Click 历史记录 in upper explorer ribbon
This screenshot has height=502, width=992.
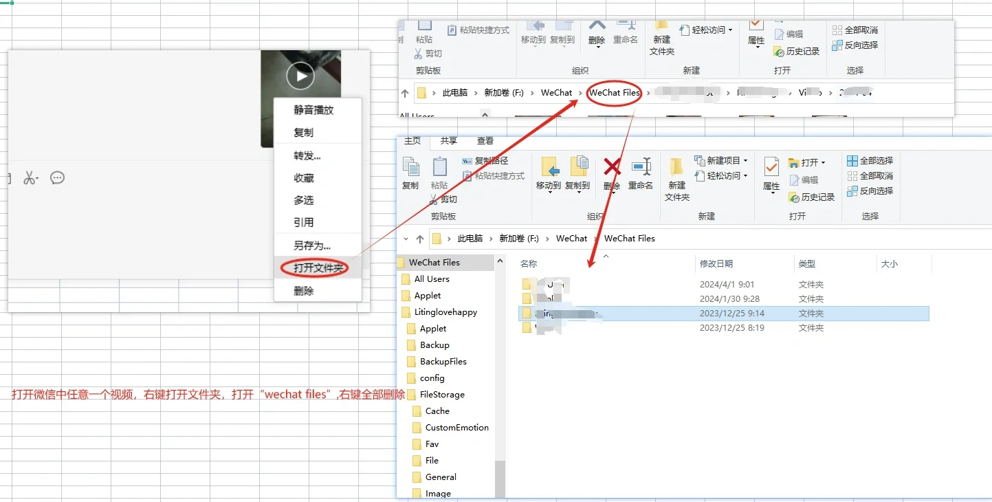coord(797,52)
